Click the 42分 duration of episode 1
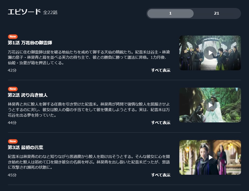 click(12, 70)
